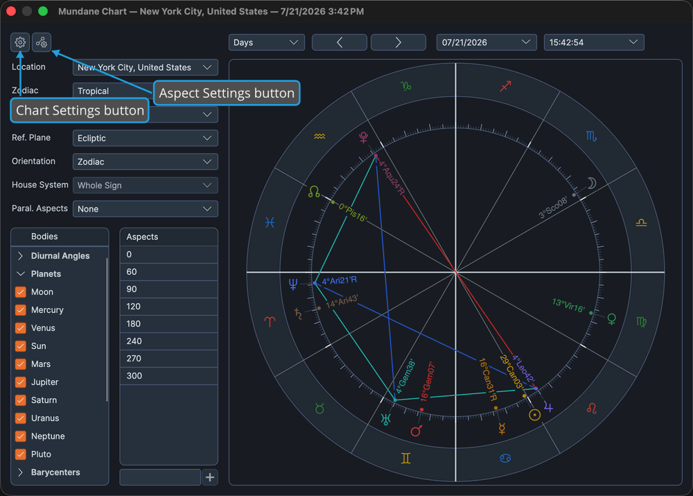Viewport: 693px width, 496px height.
Task: Select the 90 aspect row
Action: click(x=169, y=289)
